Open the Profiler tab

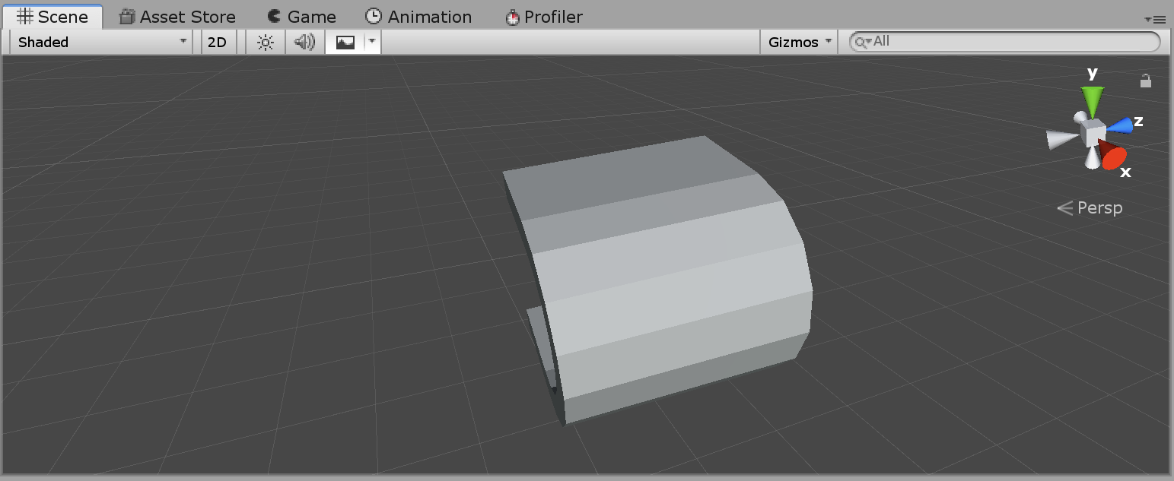543,15
